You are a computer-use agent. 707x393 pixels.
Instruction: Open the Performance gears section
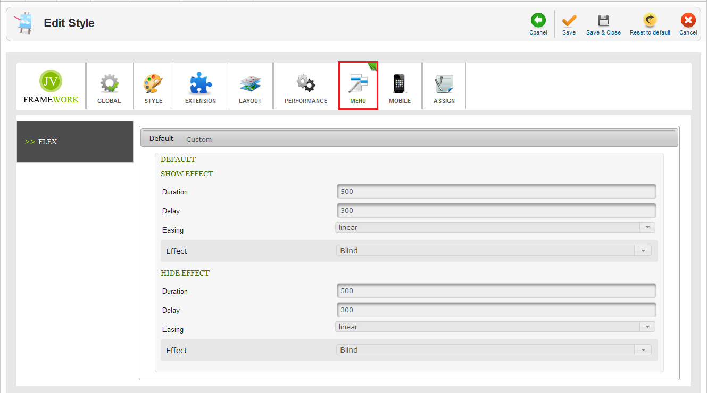click(x=306, y=86)
